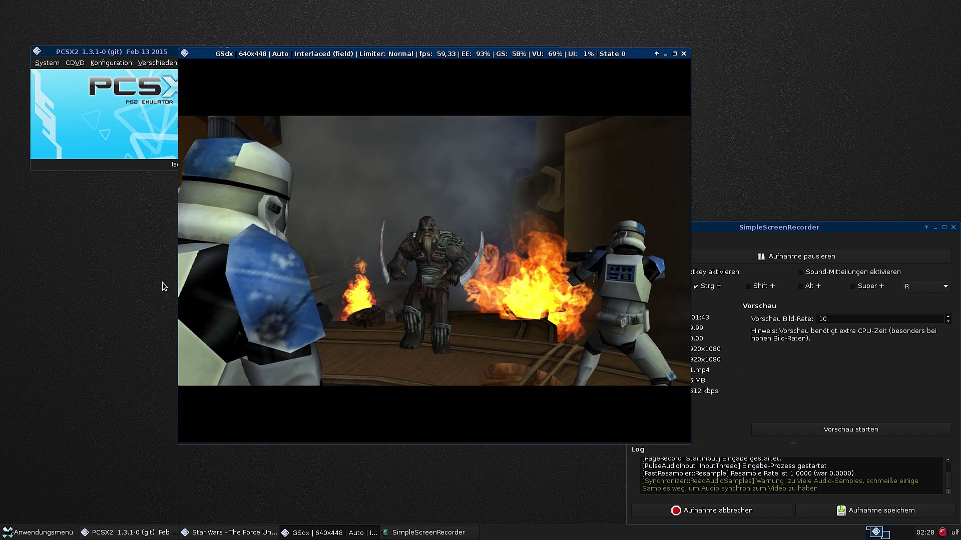Click the red Aufnahme abbrechen stop icon

(676, 510)
